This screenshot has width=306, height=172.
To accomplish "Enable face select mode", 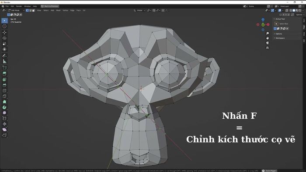I will [33, 10].
